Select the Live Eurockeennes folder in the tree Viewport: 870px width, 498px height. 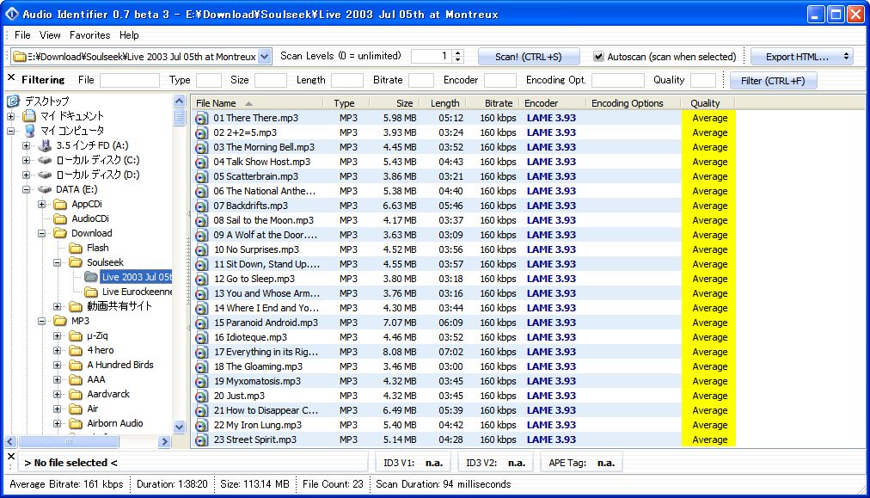[x=137, y=292]
